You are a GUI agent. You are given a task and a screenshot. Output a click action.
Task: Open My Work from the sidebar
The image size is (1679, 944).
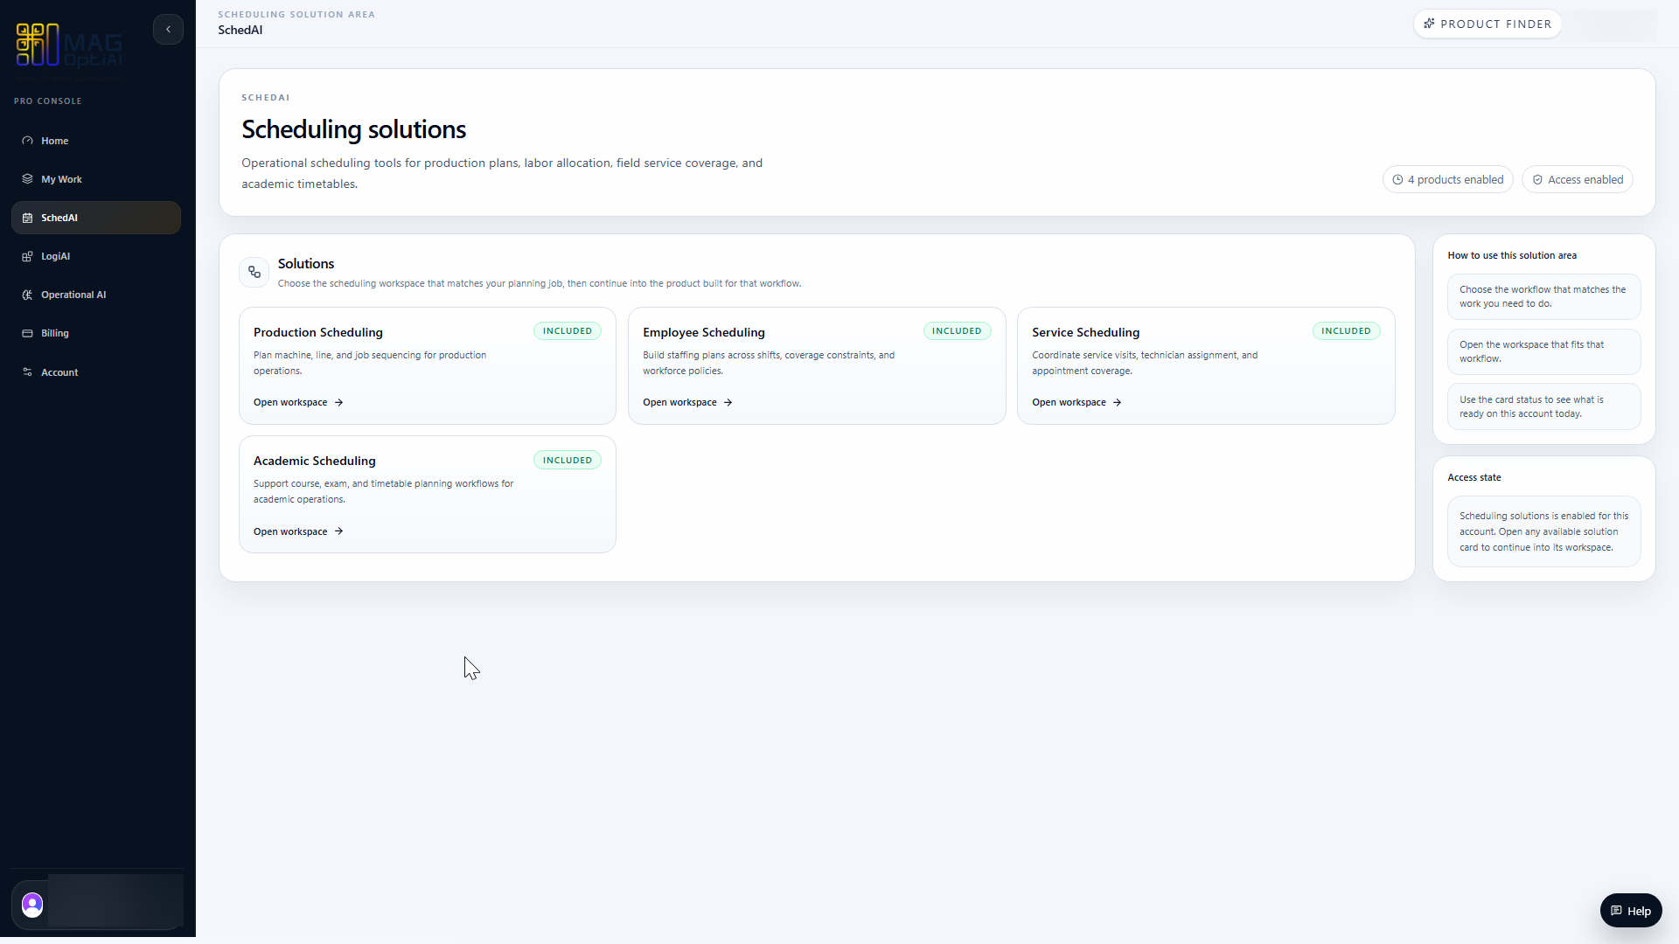(96, 179)
